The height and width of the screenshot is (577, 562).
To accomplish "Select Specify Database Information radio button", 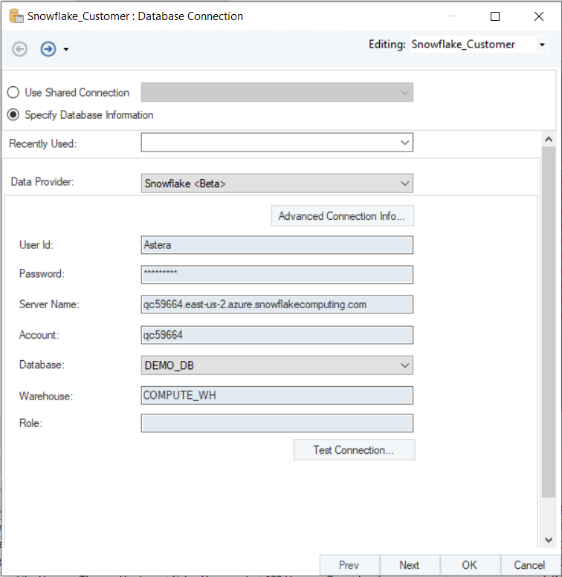I will [13, 115].
